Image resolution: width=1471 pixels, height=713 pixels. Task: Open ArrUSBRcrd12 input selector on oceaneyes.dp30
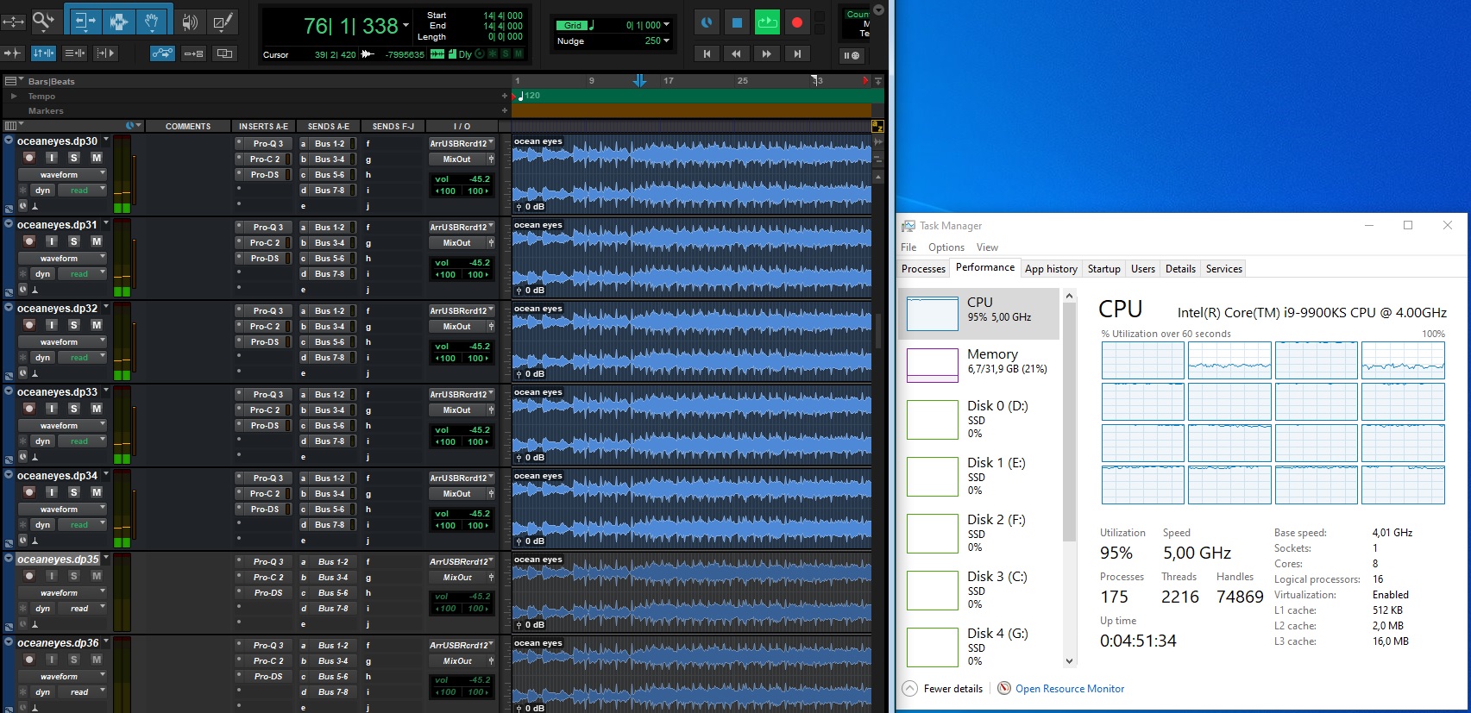462,143
